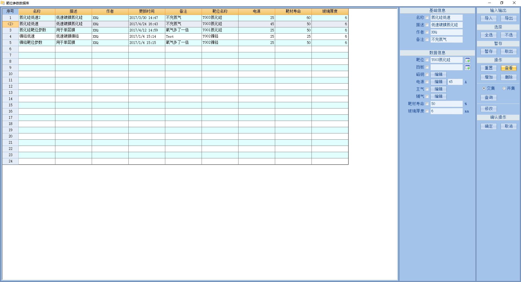Open picker icon beside 挡板 field
This screenshot has width=521, height=282.
[468, 67]
